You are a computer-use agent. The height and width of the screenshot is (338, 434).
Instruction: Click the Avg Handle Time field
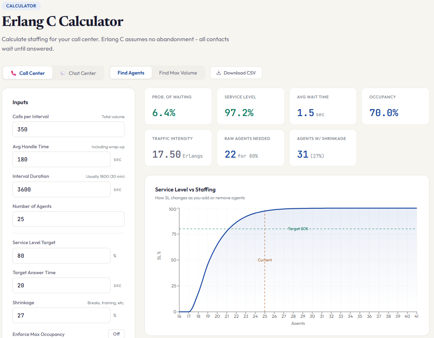[61, 159]
